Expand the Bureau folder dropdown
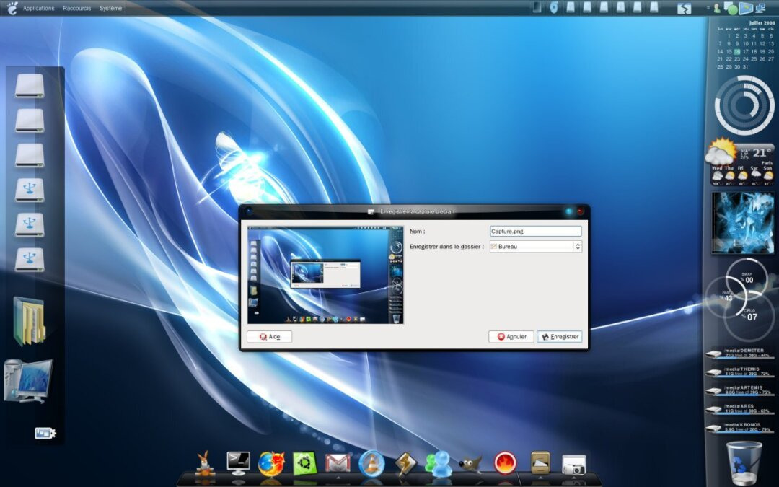 pos(535,247)
